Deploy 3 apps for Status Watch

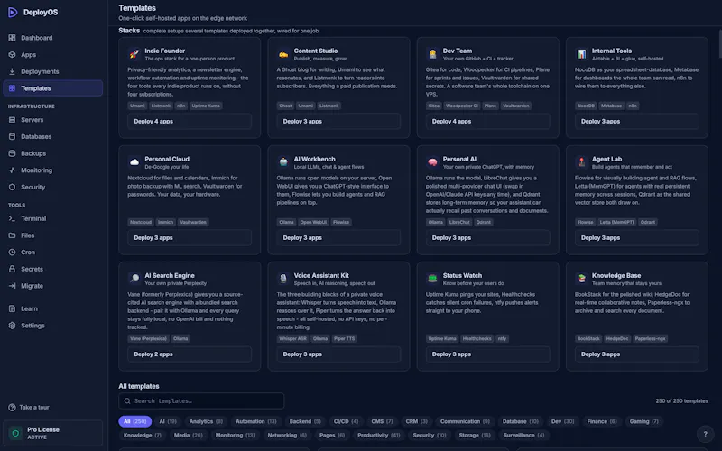(487, 354)
